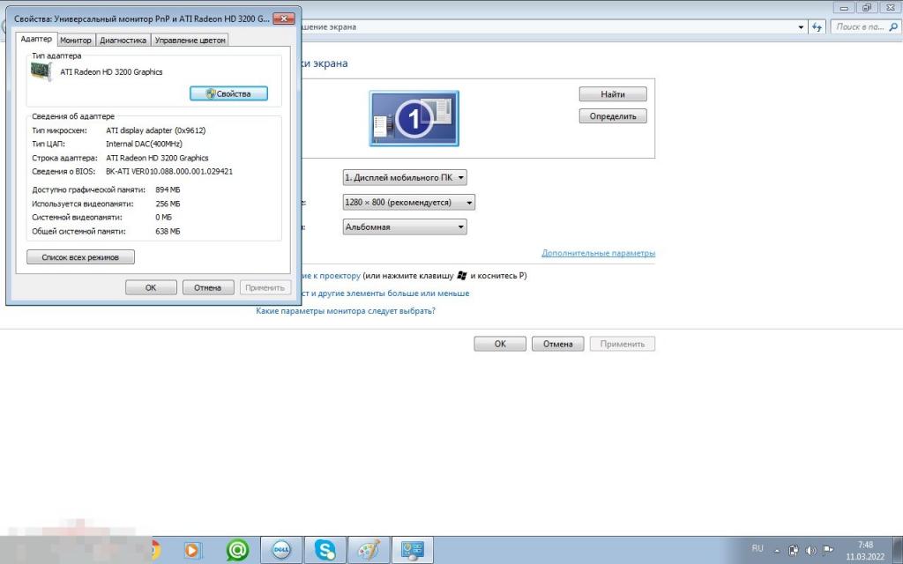Click the 256 МБ video memory value
The width and height of the screenshot is (903, 564).
pyautogui.click(x=168, y=204)
